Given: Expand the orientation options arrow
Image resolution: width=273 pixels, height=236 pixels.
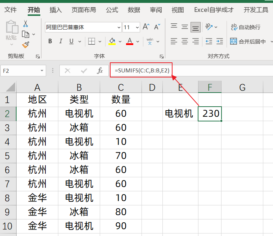Looking at the screenshot, I should 216,27.
